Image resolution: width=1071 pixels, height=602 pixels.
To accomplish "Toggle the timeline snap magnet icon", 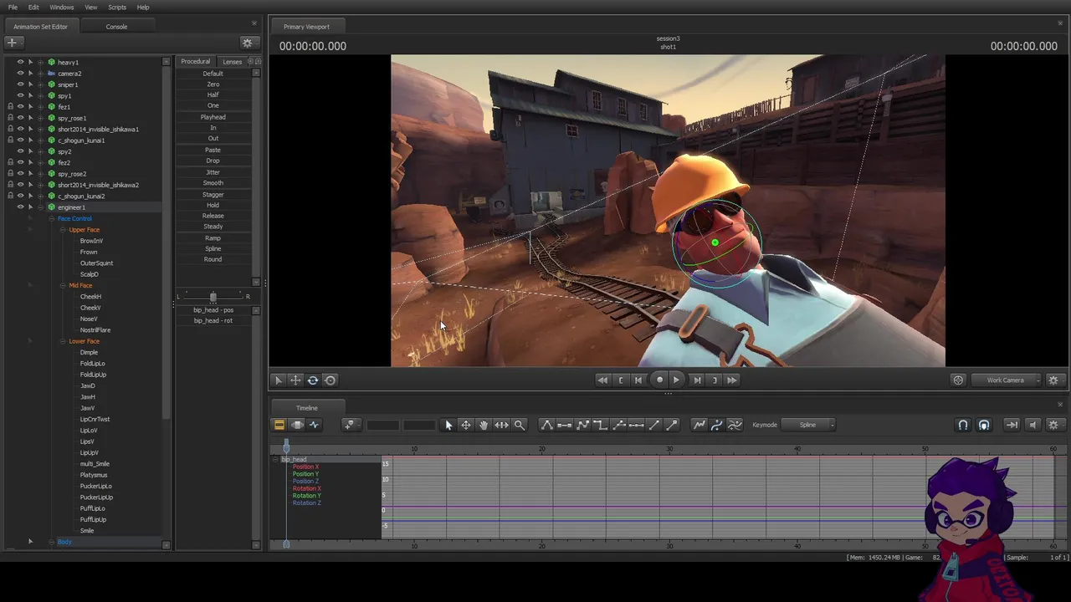I will [963, 425].
